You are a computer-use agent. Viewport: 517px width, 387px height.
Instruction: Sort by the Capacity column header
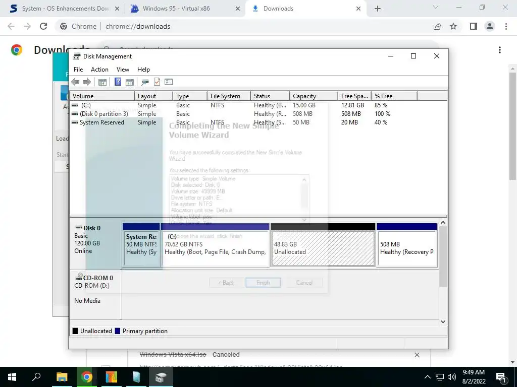313,96
